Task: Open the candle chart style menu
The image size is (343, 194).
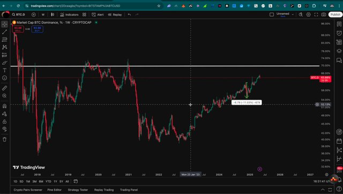Action: coord(53,14)
